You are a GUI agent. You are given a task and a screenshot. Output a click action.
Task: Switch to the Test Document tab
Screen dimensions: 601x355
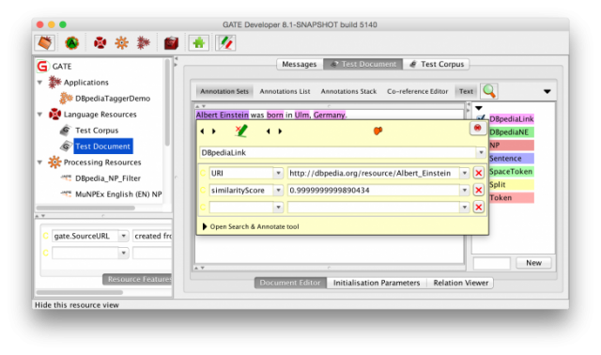tap(363, 64)
